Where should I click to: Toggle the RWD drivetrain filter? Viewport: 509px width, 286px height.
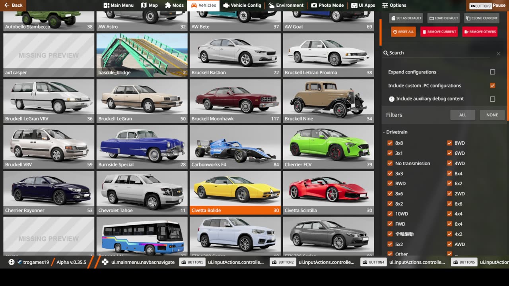390,184
